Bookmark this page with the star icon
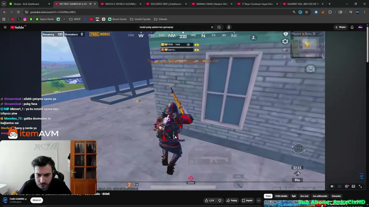The width and height of the screenshot is (369, 207). [306, 12]
